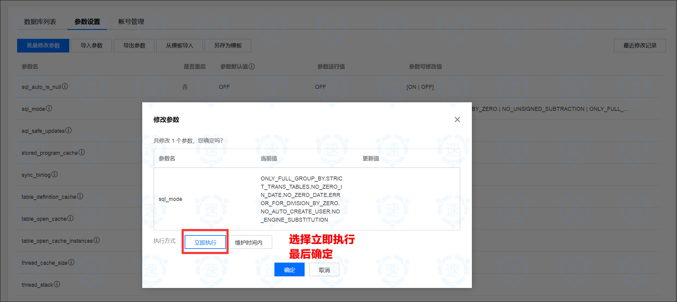Click 导出参数 button

(134, 45)
